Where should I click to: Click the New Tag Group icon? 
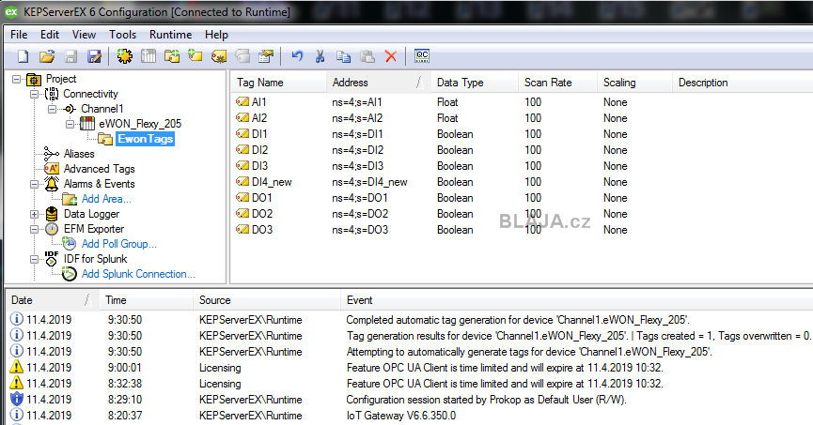pos(172,56)
